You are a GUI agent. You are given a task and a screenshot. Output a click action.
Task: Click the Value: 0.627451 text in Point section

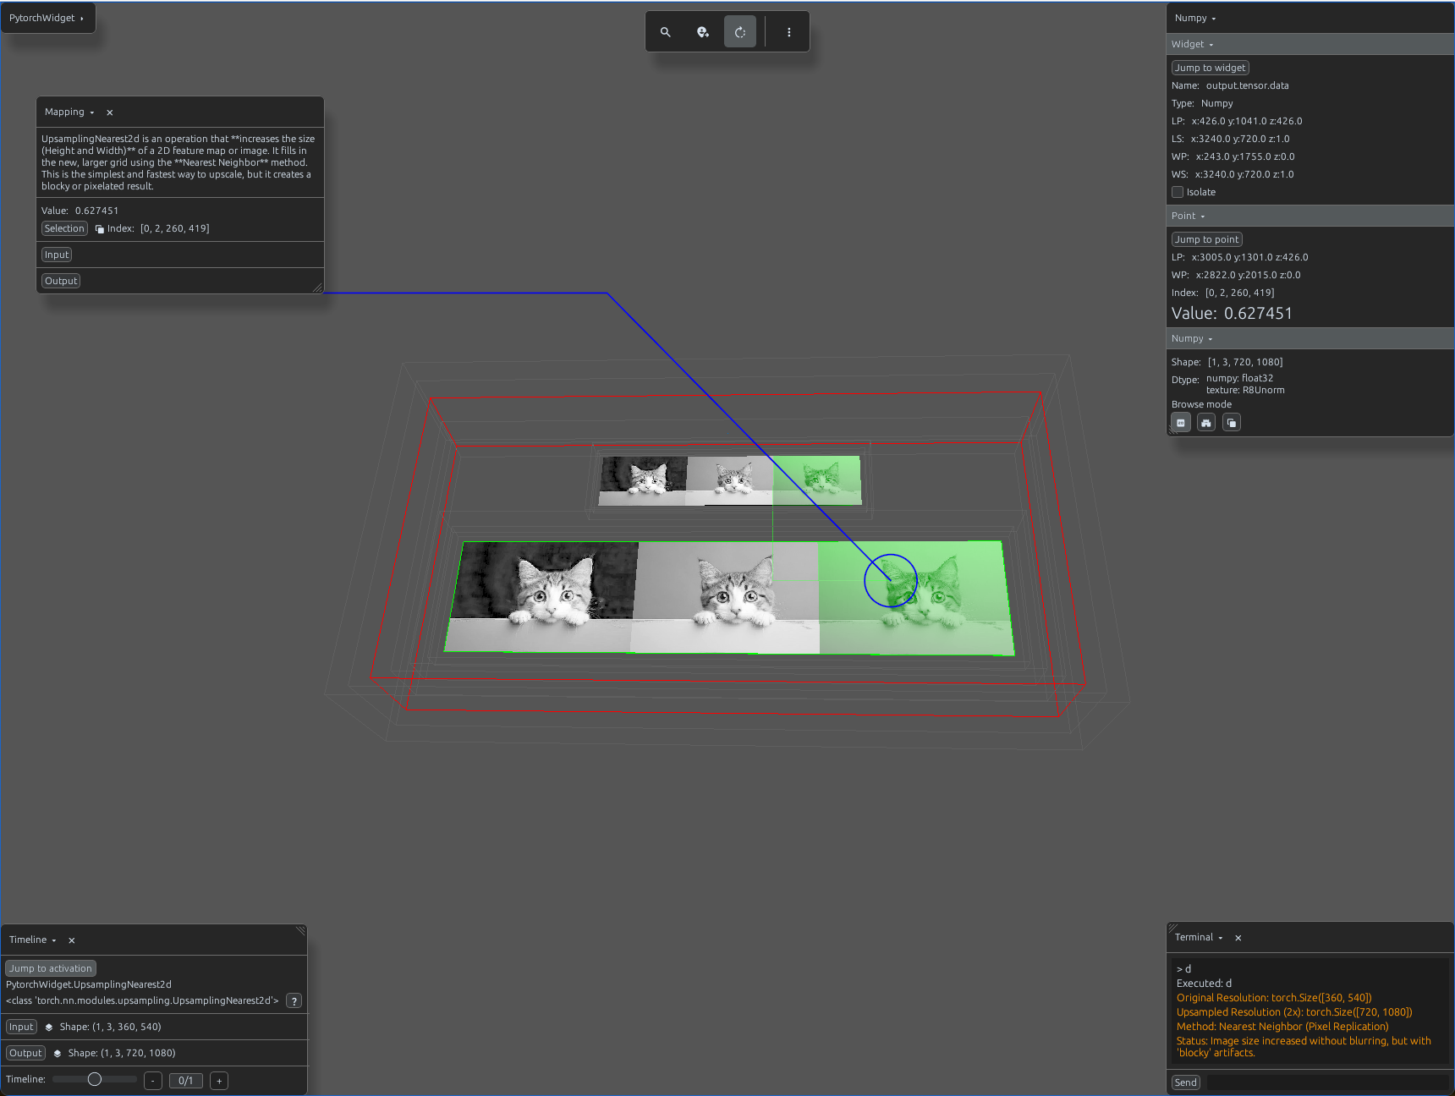(x=1232, y=313)
